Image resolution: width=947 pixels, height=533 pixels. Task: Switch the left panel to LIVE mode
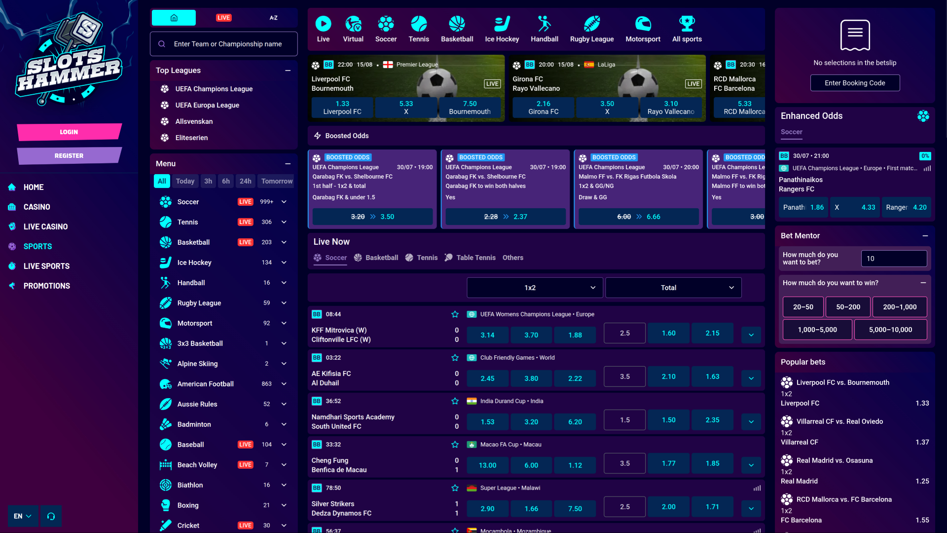click(223, 17)
